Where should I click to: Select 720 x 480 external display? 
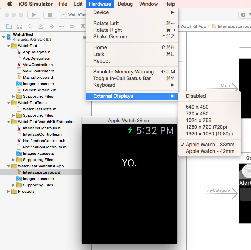[x=210, y=114]
